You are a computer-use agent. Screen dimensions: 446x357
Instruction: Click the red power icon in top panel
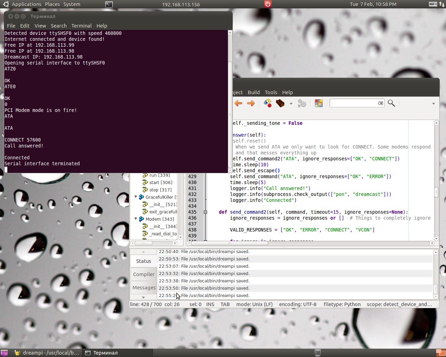click(268, 4)
